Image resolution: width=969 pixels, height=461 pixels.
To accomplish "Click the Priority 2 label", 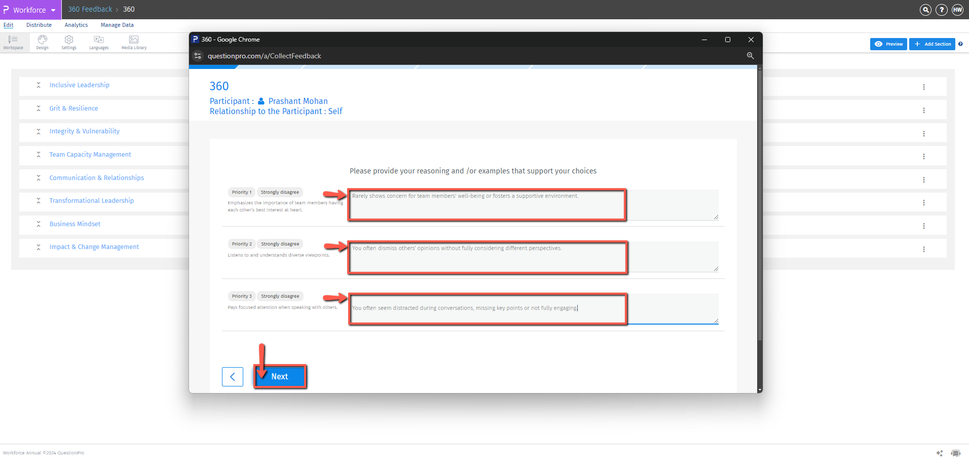I will [x=242, y=244].
